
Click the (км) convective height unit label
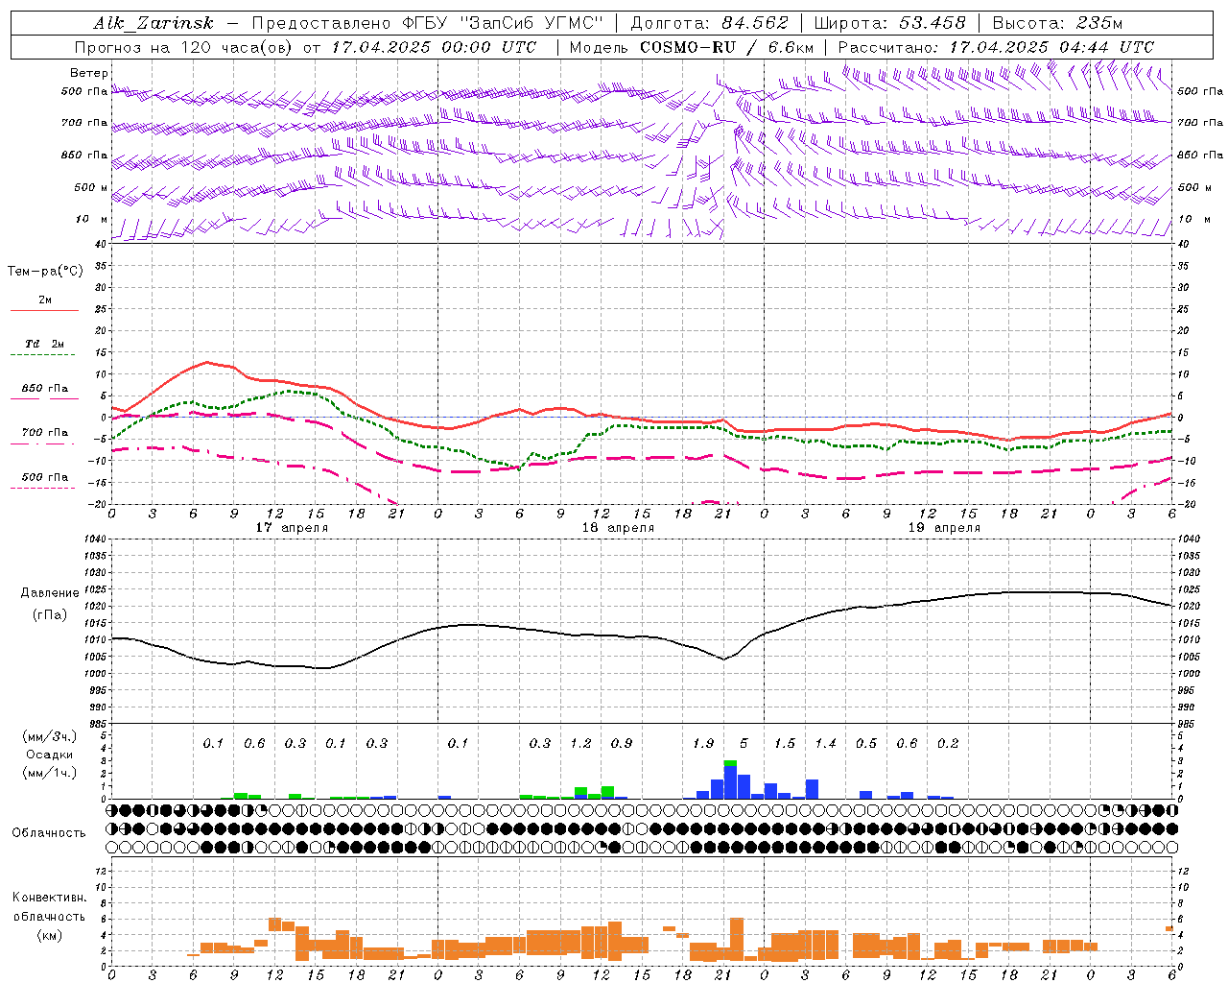[50, 934]
